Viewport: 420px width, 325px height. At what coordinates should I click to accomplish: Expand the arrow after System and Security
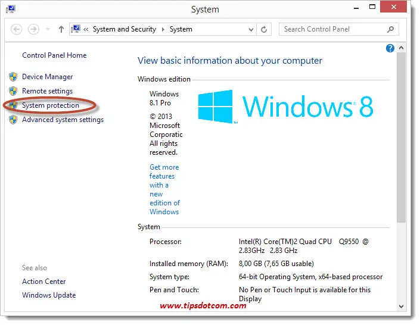(x=163, y=29)
